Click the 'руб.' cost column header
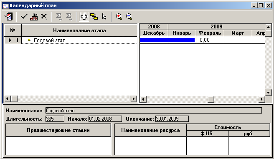Viewport: 274px width, 159px height. 249,134
